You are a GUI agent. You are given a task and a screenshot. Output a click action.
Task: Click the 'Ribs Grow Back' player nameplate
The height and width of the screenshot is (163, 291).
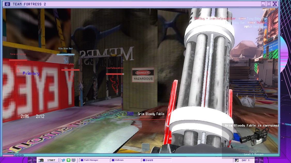(66, 49)
